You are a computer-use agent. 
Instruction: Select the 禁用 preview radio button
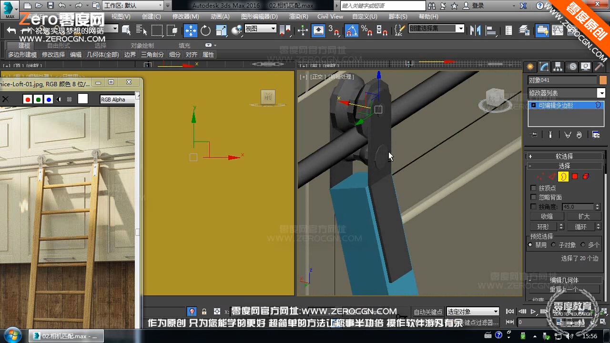coord(530,245)
